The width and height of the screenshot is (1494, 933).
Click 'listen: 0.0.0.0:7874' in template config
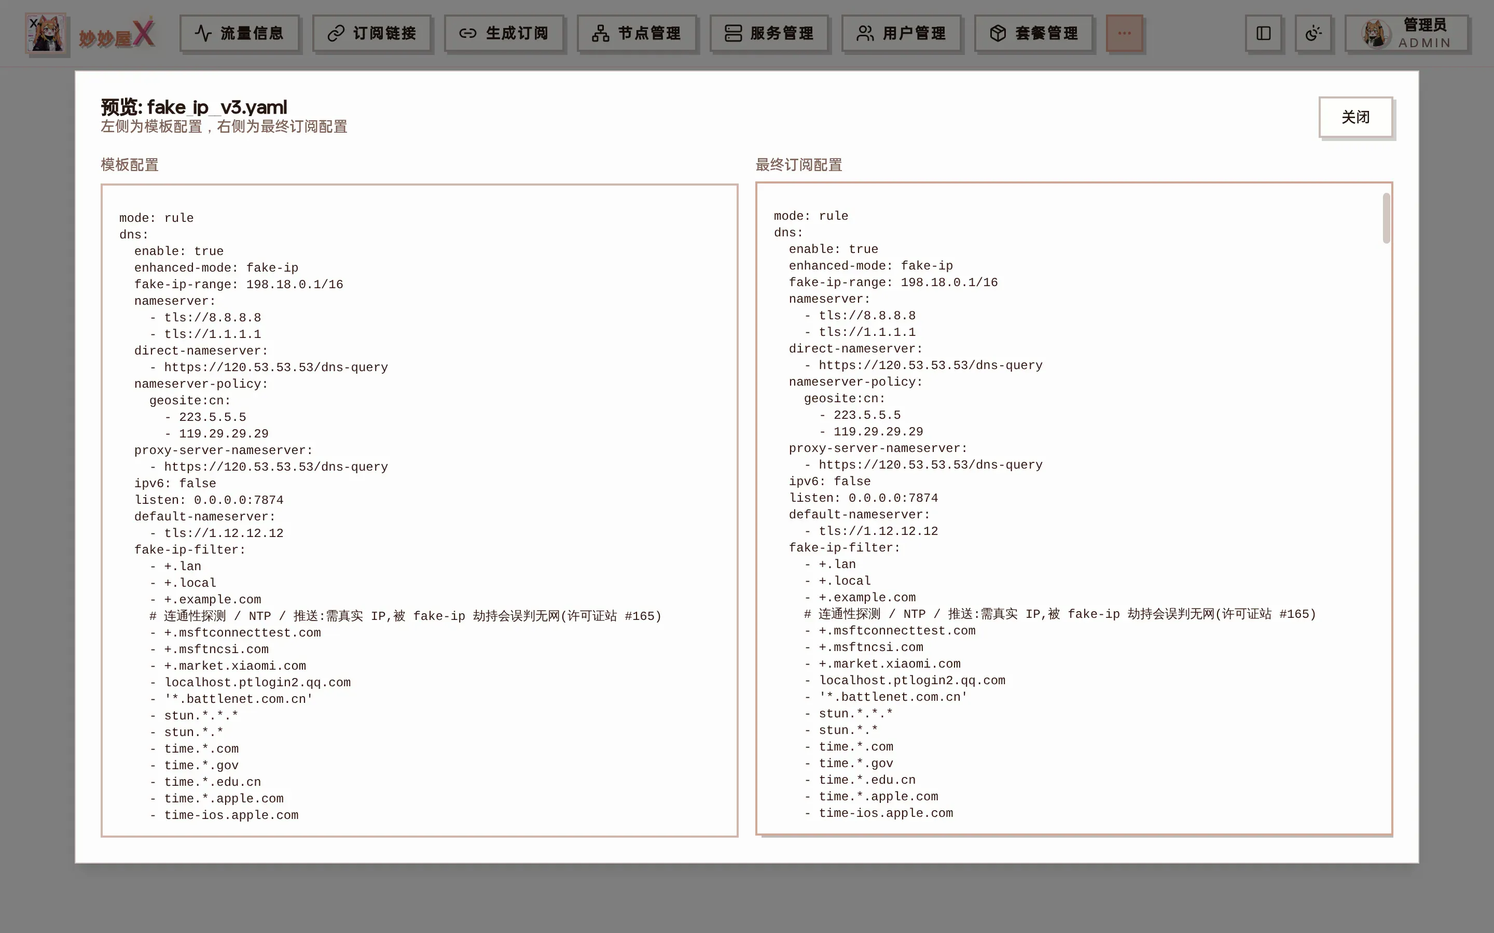[x=209, y=500]
